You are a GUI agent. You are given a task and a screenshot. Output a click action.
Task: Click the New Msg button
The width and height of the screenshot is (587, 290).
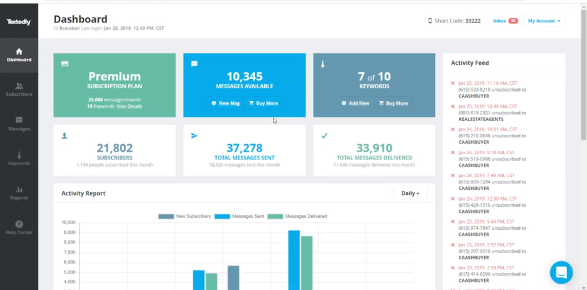coord(226,103)
